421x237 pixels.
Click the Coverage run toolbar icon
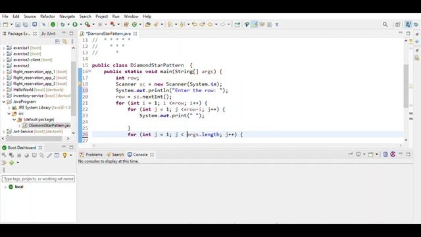(87, 24)
